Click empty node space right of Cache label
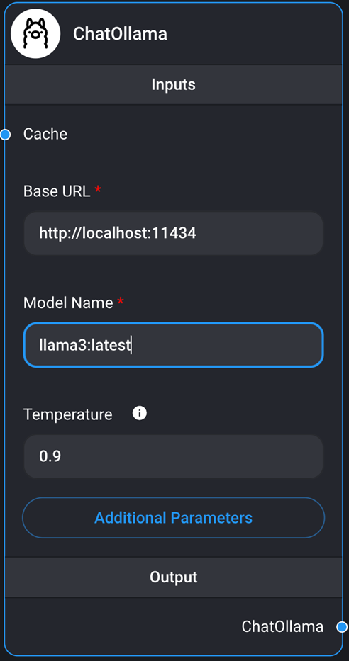 click(203, 135)
